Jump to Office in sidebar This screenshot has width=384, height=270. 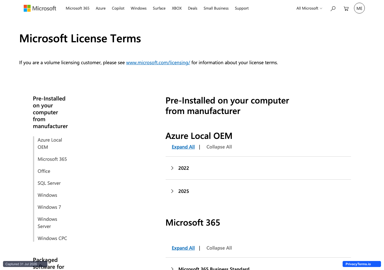(x=44, y=171)
